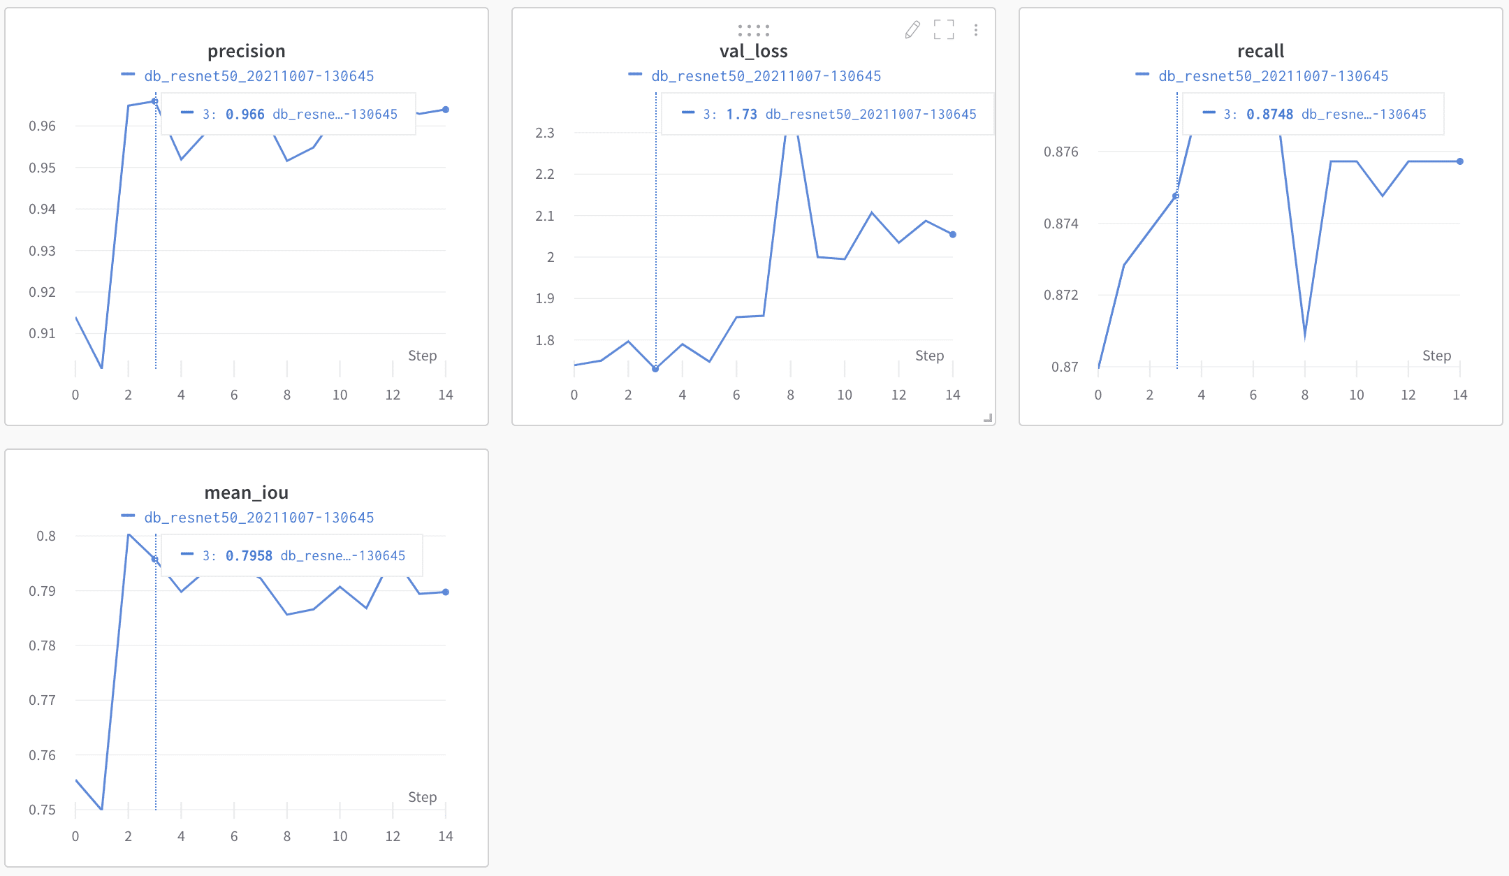Click the step 3 highlighted point on recall curve
This screenshot has width=1509, height=876.
pos(1176,196)
